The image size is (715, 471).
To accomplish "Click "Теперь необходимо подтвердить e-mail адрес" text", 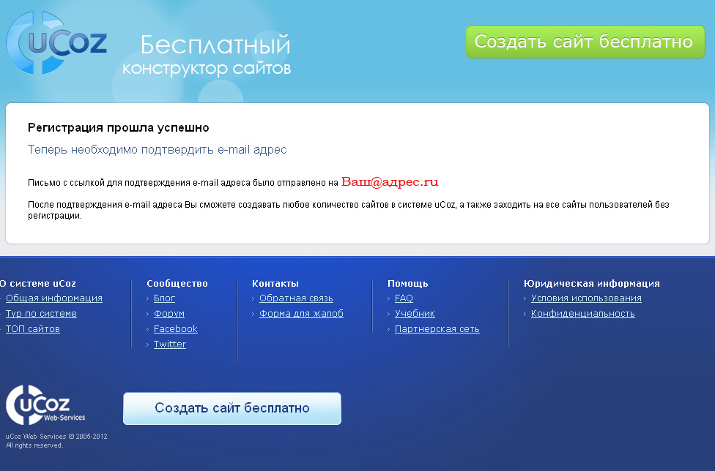I will coord(158,150).
